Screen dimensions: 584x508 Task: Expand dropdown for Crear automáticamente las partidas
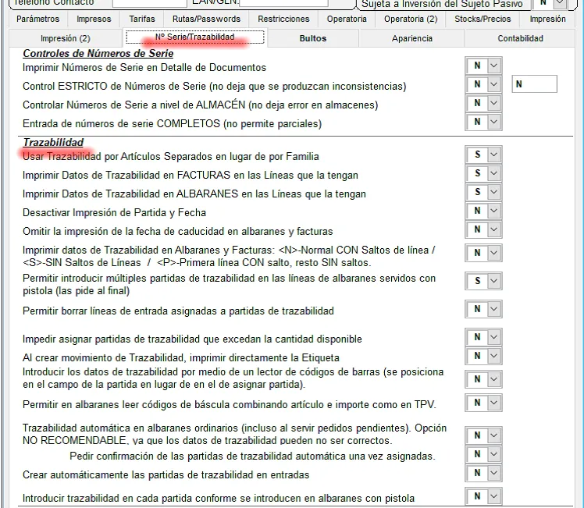pos(493,474)
